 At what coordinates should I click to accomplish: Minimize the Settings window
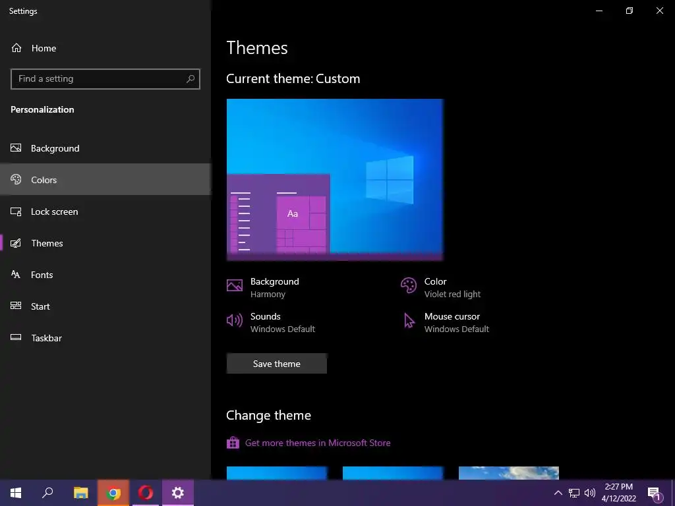point(599,11)
